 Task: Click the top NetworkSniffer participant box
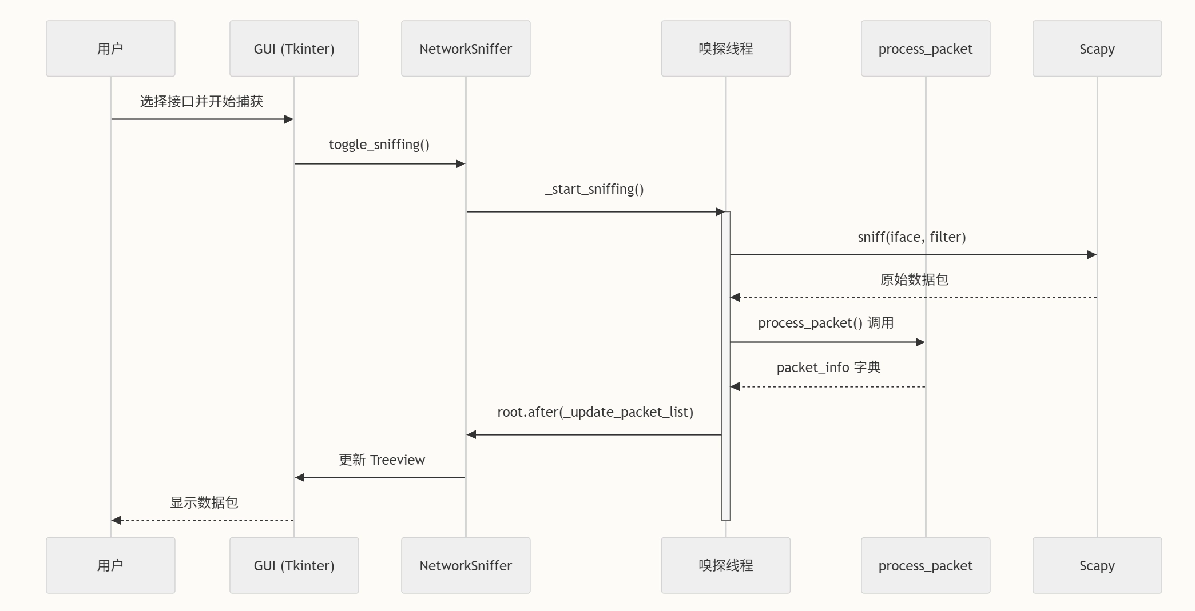[466, 49]
